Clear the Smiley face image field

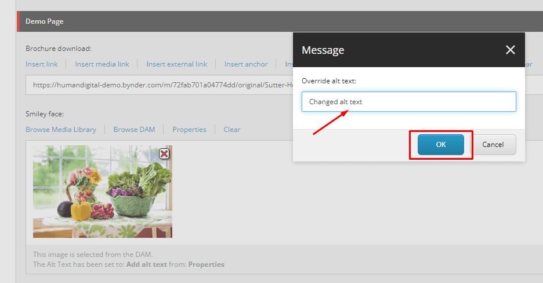point(232,130)
